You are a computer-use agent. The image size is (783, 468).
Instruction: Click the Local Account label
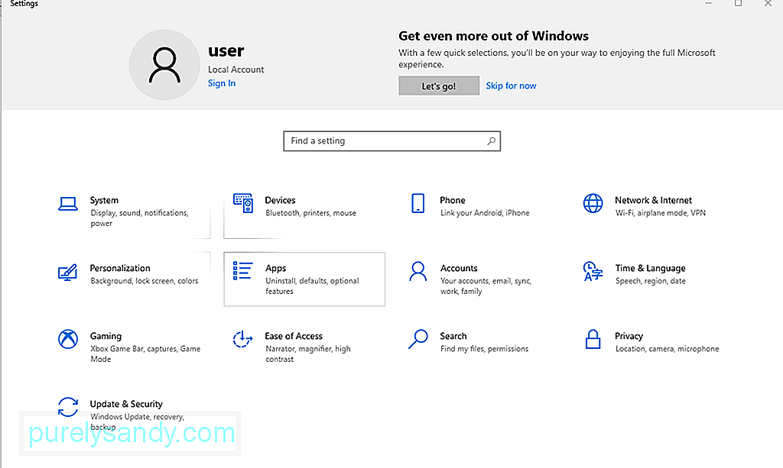236,69
